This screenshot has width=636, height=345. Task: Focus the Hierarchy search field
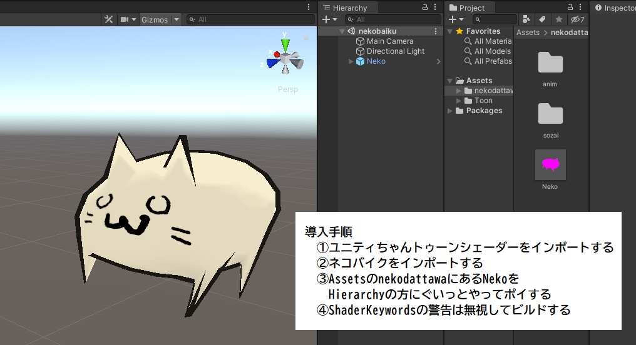click(393, 19)
